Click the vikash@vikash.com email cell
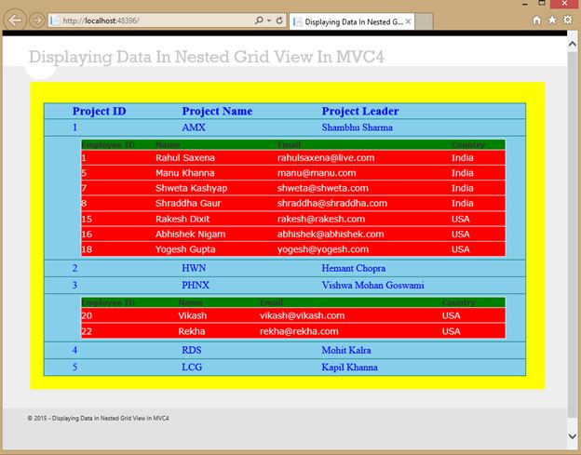 (302, 315)
